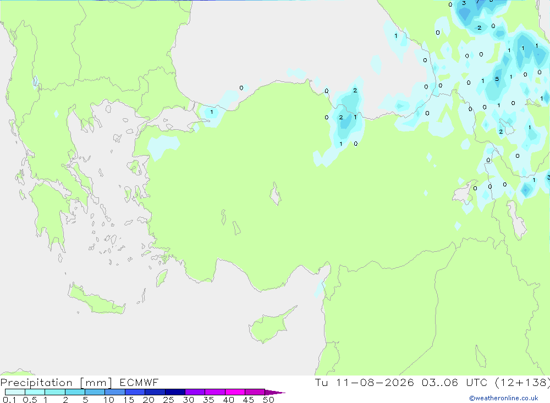Click the '25' legend label
Image resolution: width=550 pixels, height=403 pixels.
point(168,400)
